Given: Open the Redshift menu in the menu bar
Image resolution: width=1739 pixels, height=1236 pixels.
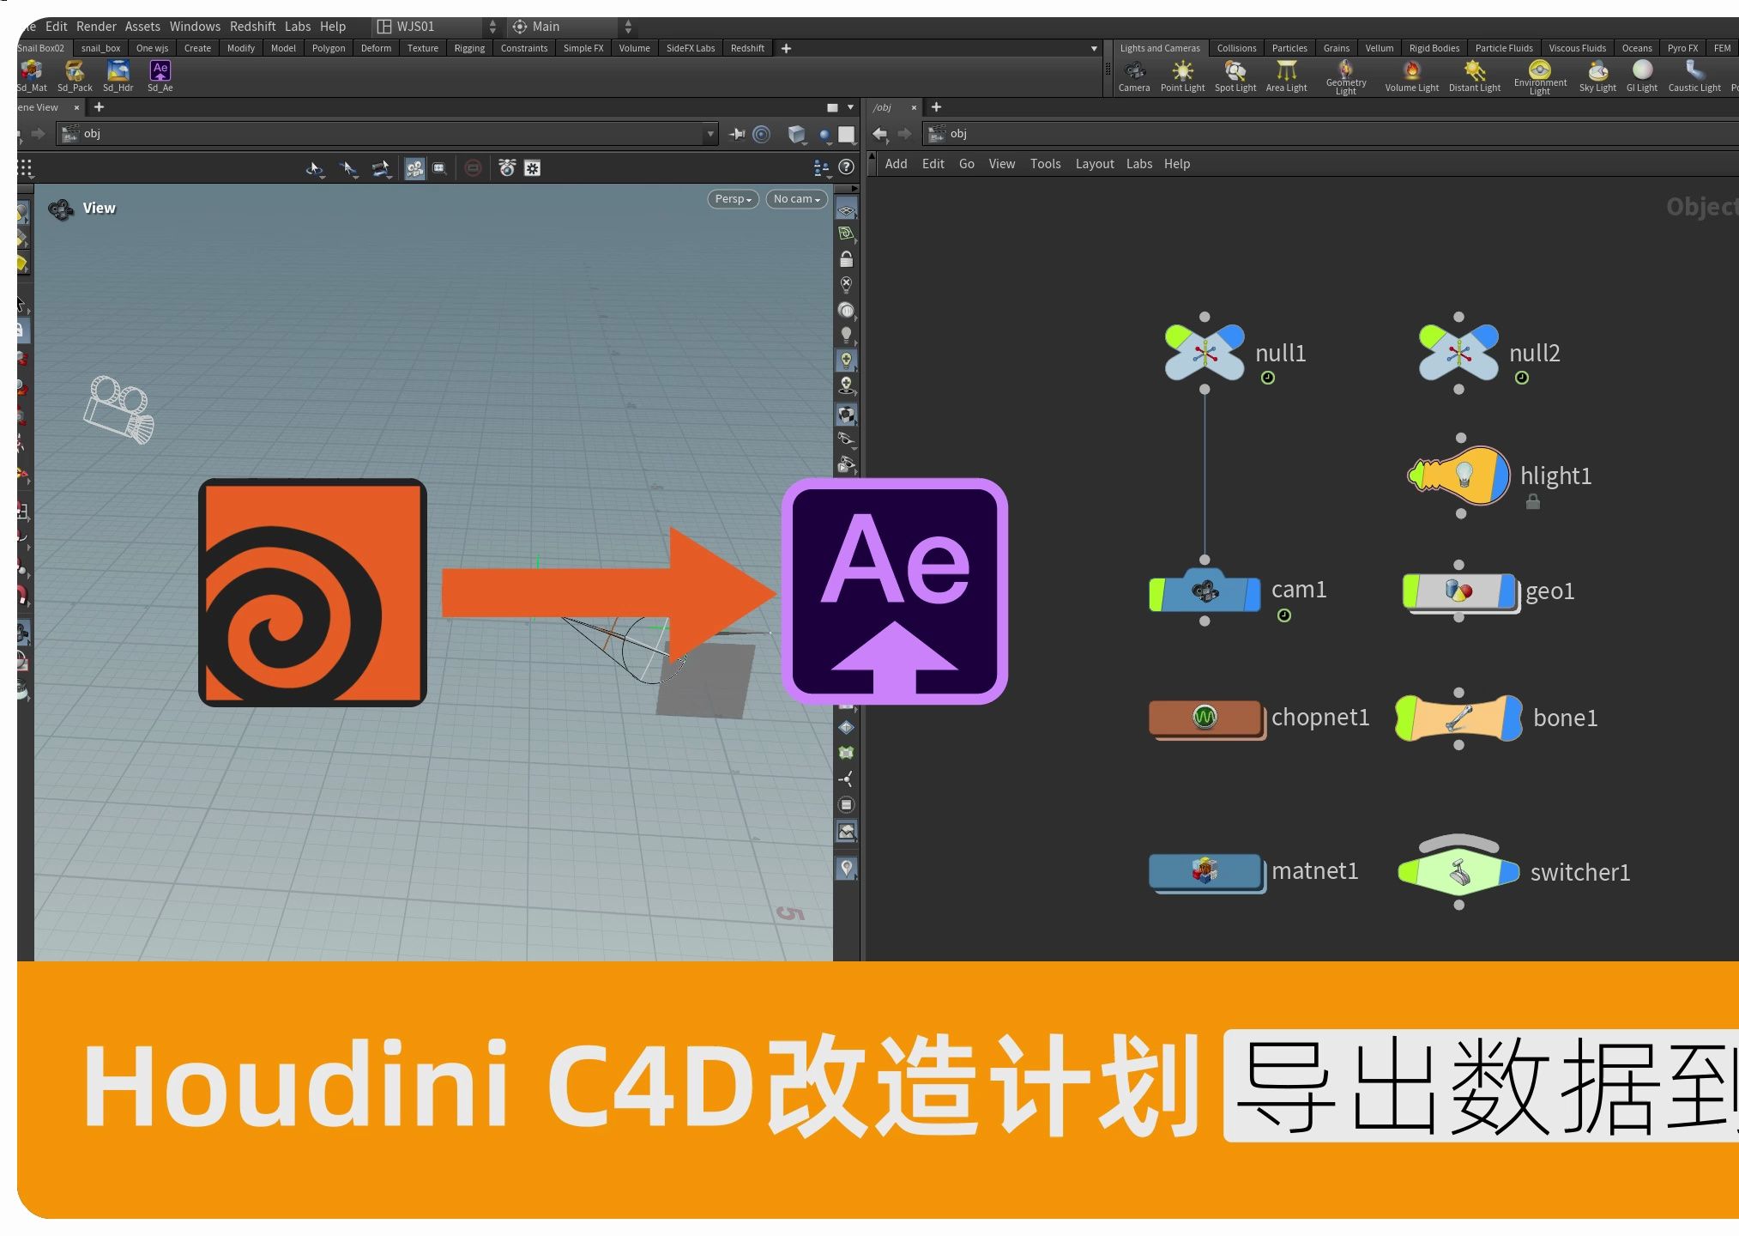Looking at the screenshot, I should click(252, 27).
